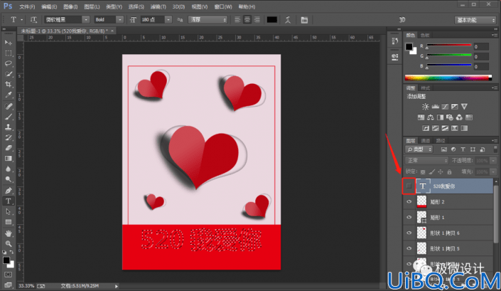Click the foreground color in Color panel
501x291 pixels.
coord(409,47)
